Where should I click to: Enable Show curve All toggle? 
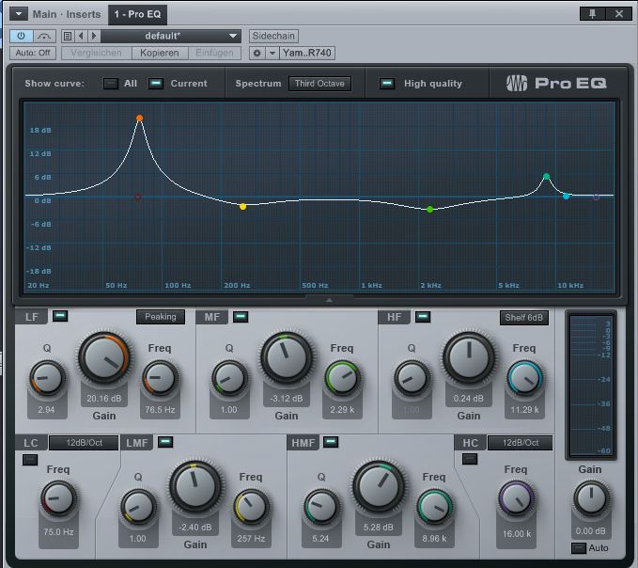111,84
